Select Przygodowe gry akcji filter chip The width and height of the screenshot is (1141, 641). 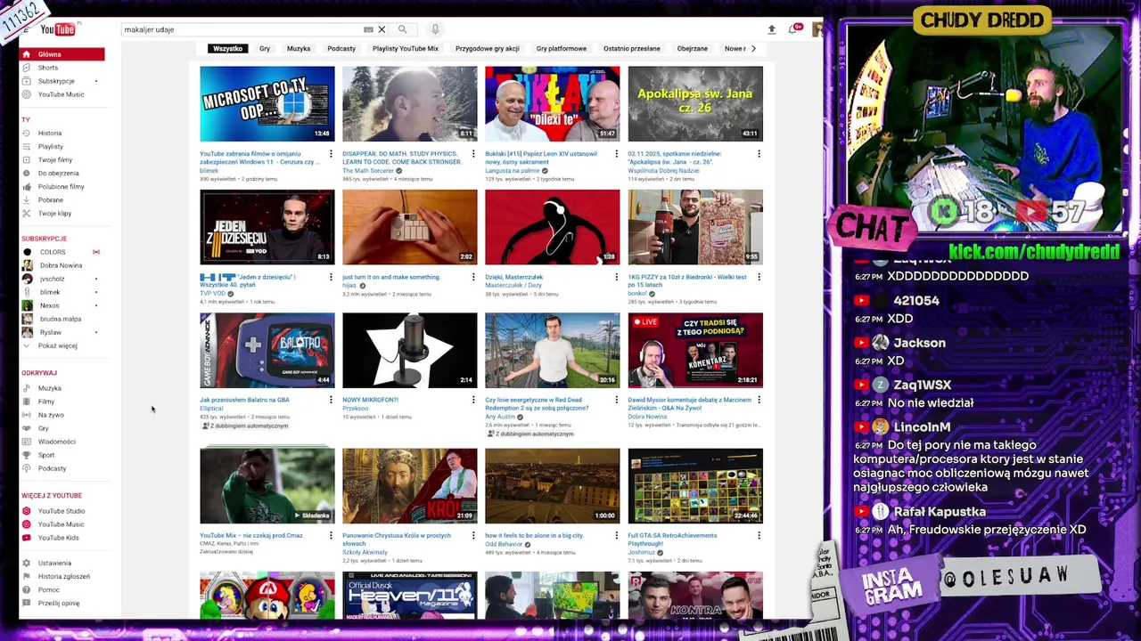tap(487, 48)
